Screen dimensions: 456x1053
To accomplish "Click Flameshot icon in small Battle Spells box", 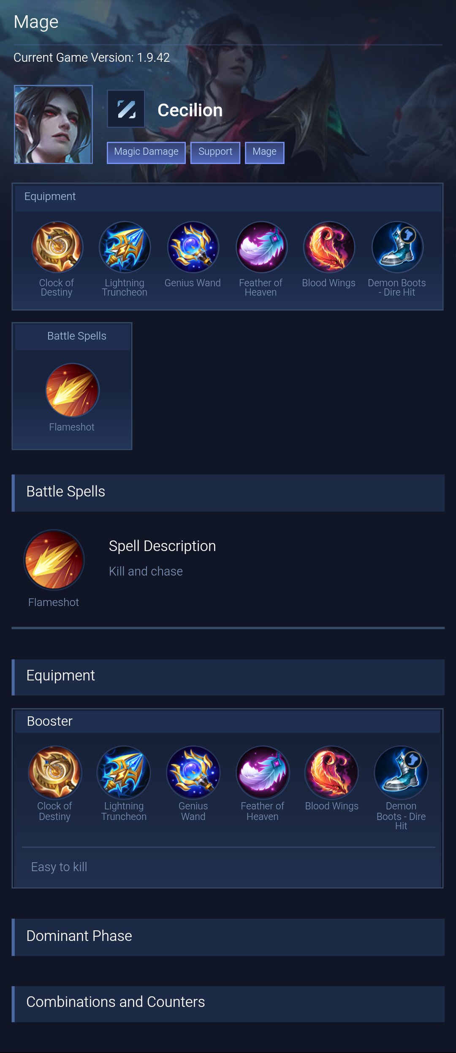I will click(x=72, y=390).
